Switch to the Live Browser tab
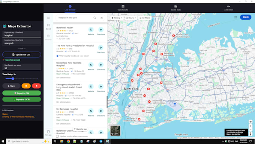 (x=70, y=8)
